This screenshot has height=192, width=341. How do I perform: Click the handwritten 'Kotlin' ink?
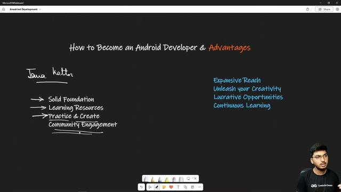(63, 72)
